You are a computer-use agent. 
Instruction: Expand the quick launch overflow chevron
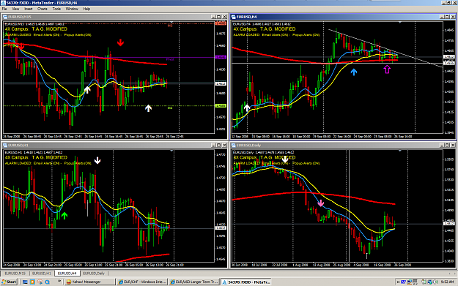click(59, 282)
